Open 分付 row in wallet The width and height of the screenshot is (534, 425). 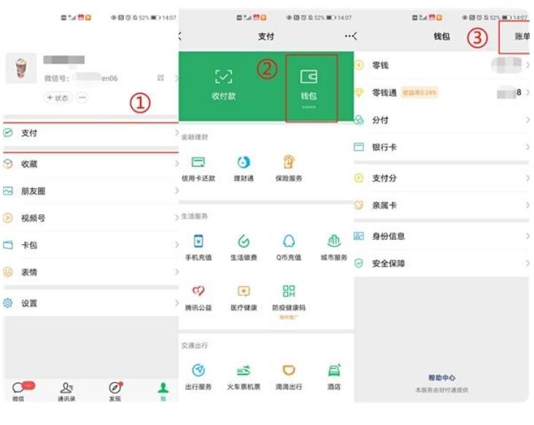point(441,120)
